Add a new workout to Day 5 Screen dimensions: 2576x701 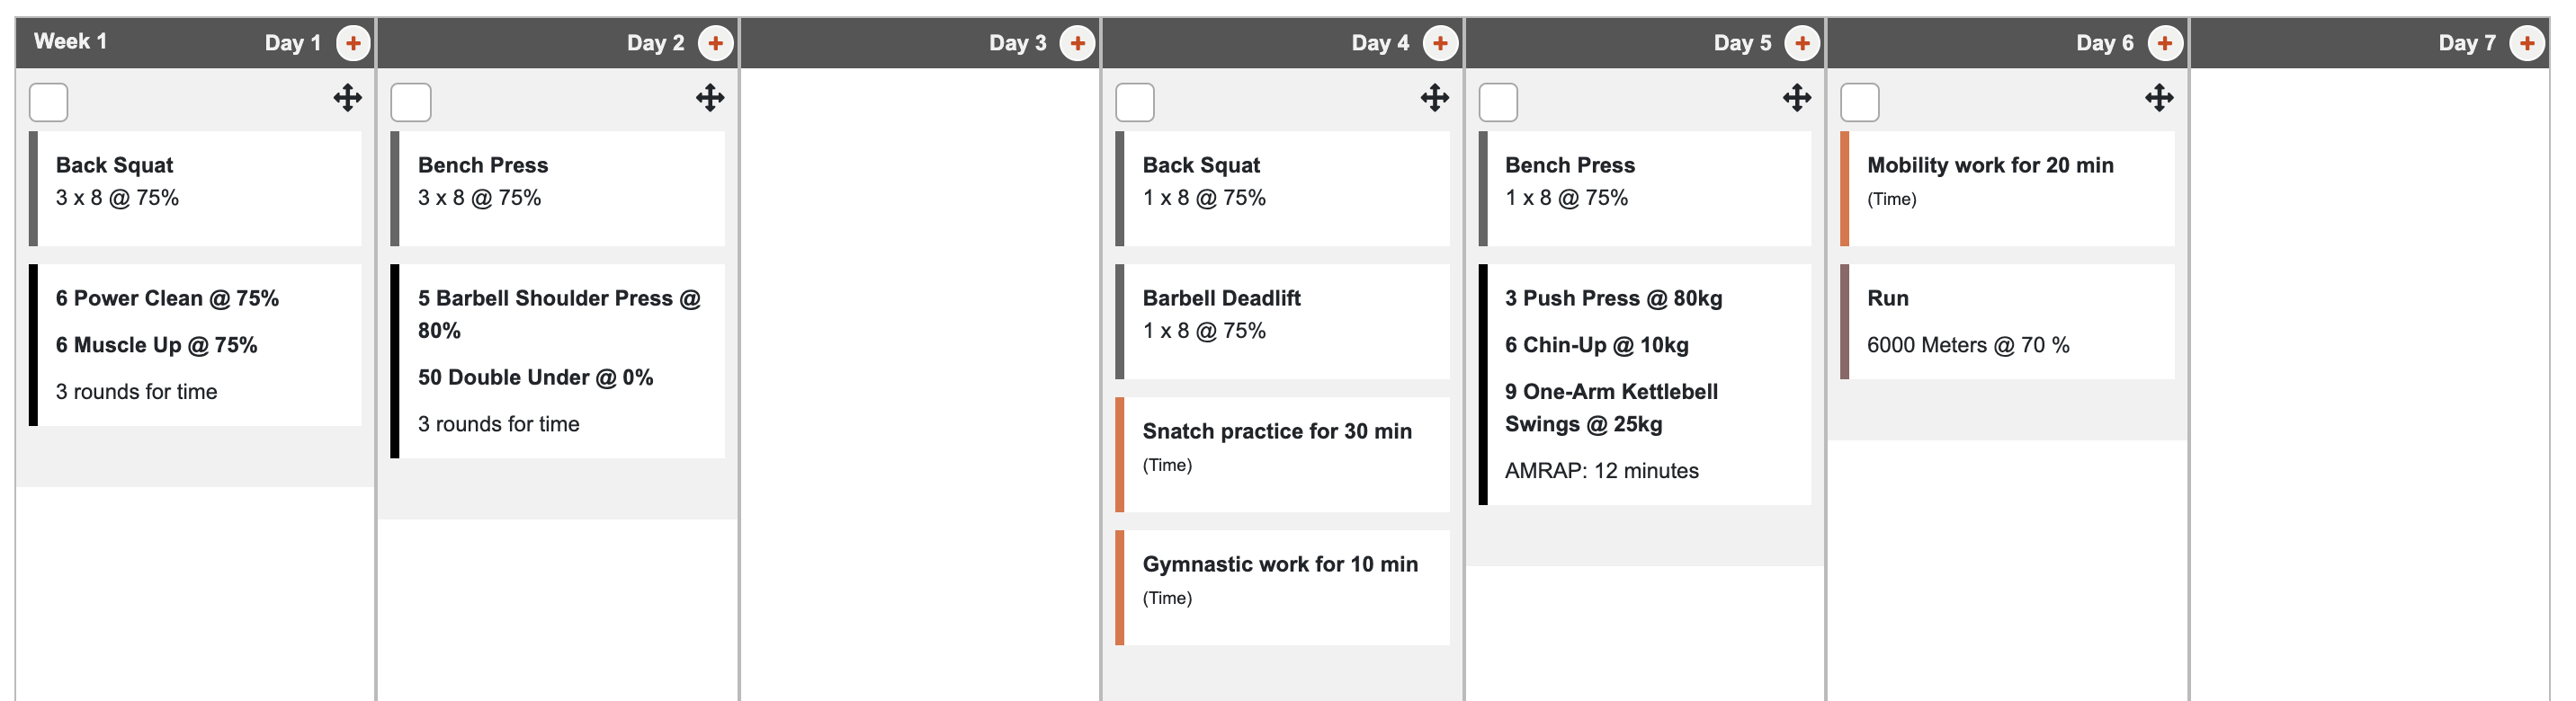pos(1804,42)
